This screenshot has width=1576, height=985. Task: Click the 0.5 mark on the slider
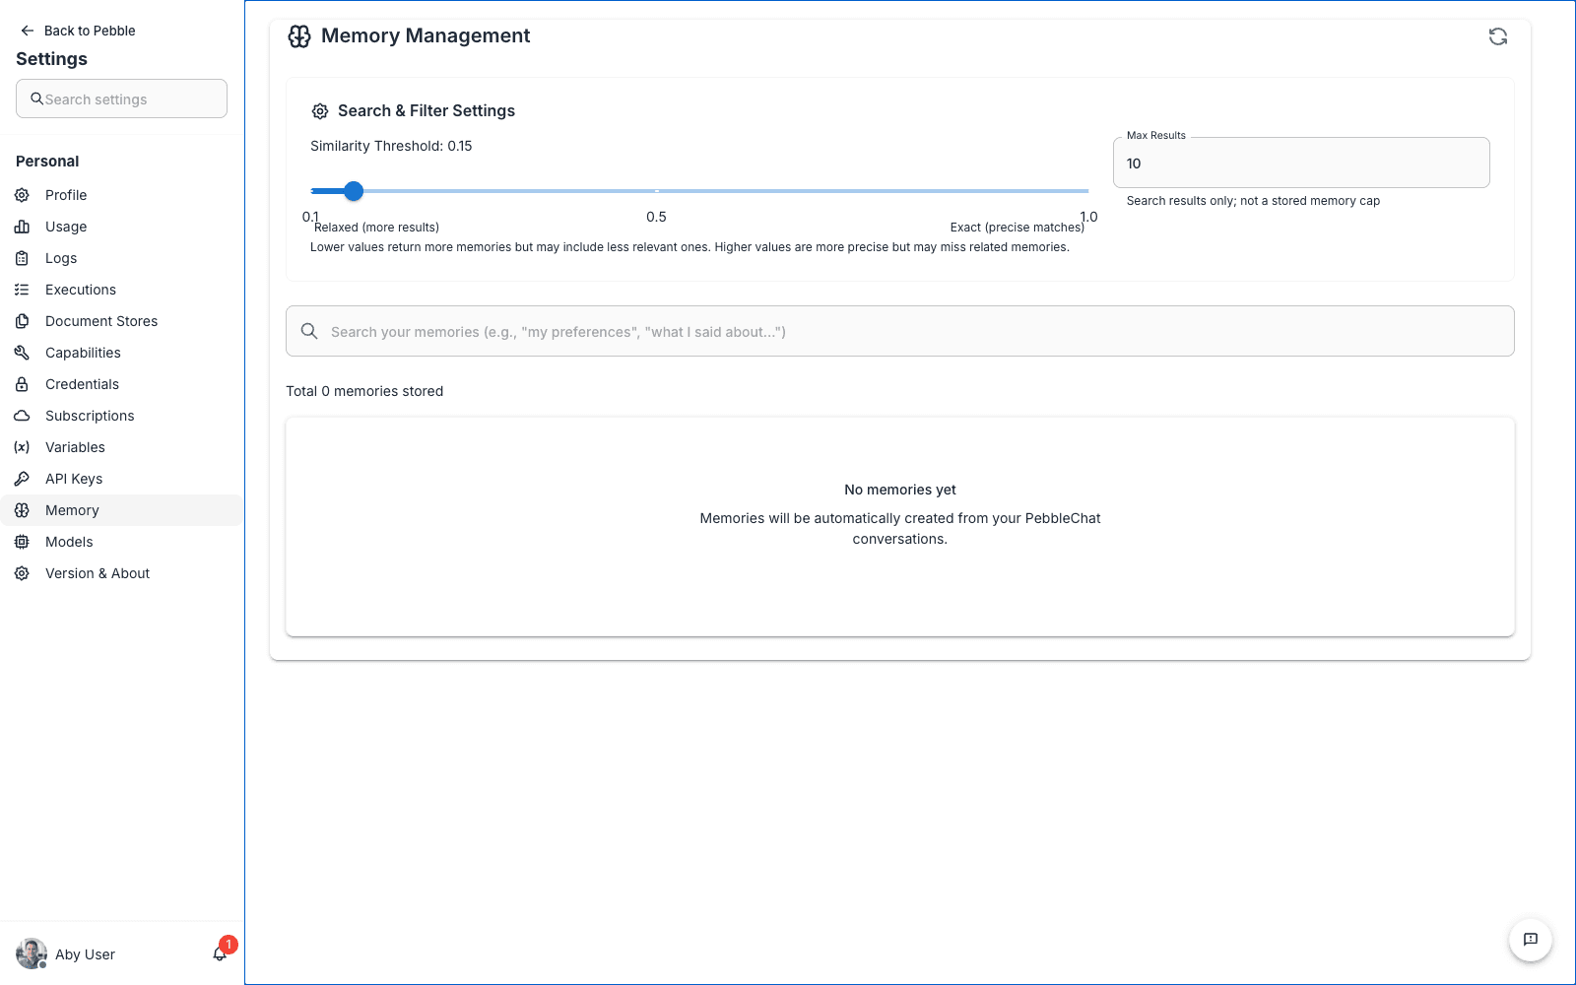656,217
